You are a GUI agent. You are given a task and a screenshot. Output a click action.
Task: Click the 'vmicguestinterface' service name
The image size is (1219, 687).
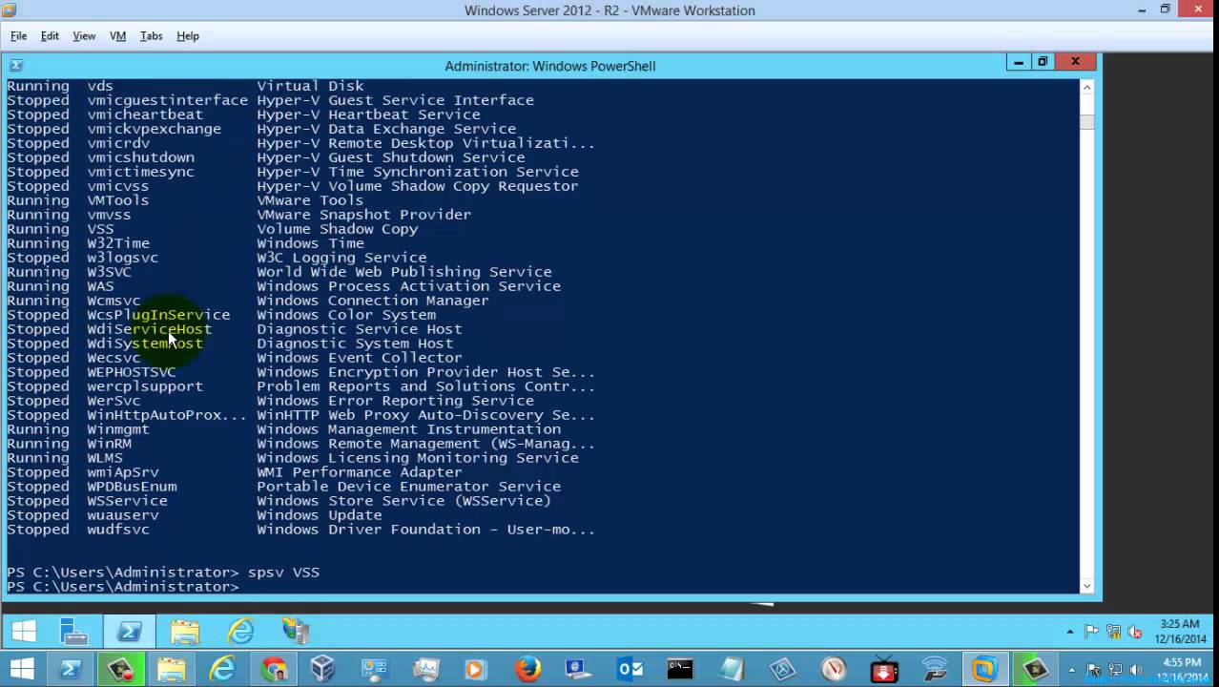click(x=167, y=100)
